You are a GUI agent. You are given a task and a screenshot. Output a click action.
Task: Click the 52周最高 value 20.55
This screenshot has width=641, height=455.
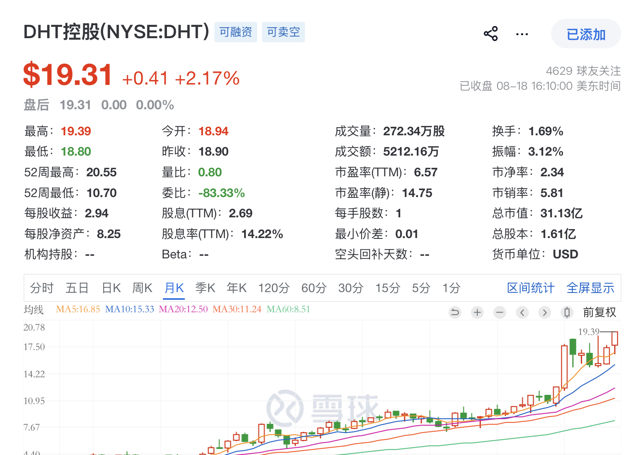click(x=102, y=172)
